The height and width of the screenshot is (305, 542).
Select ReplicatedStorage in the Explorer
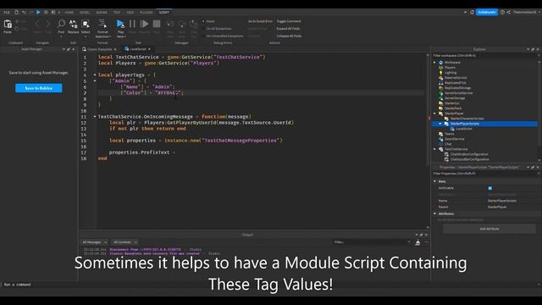coord(457,88)
